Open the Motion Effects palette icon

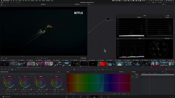19,69
